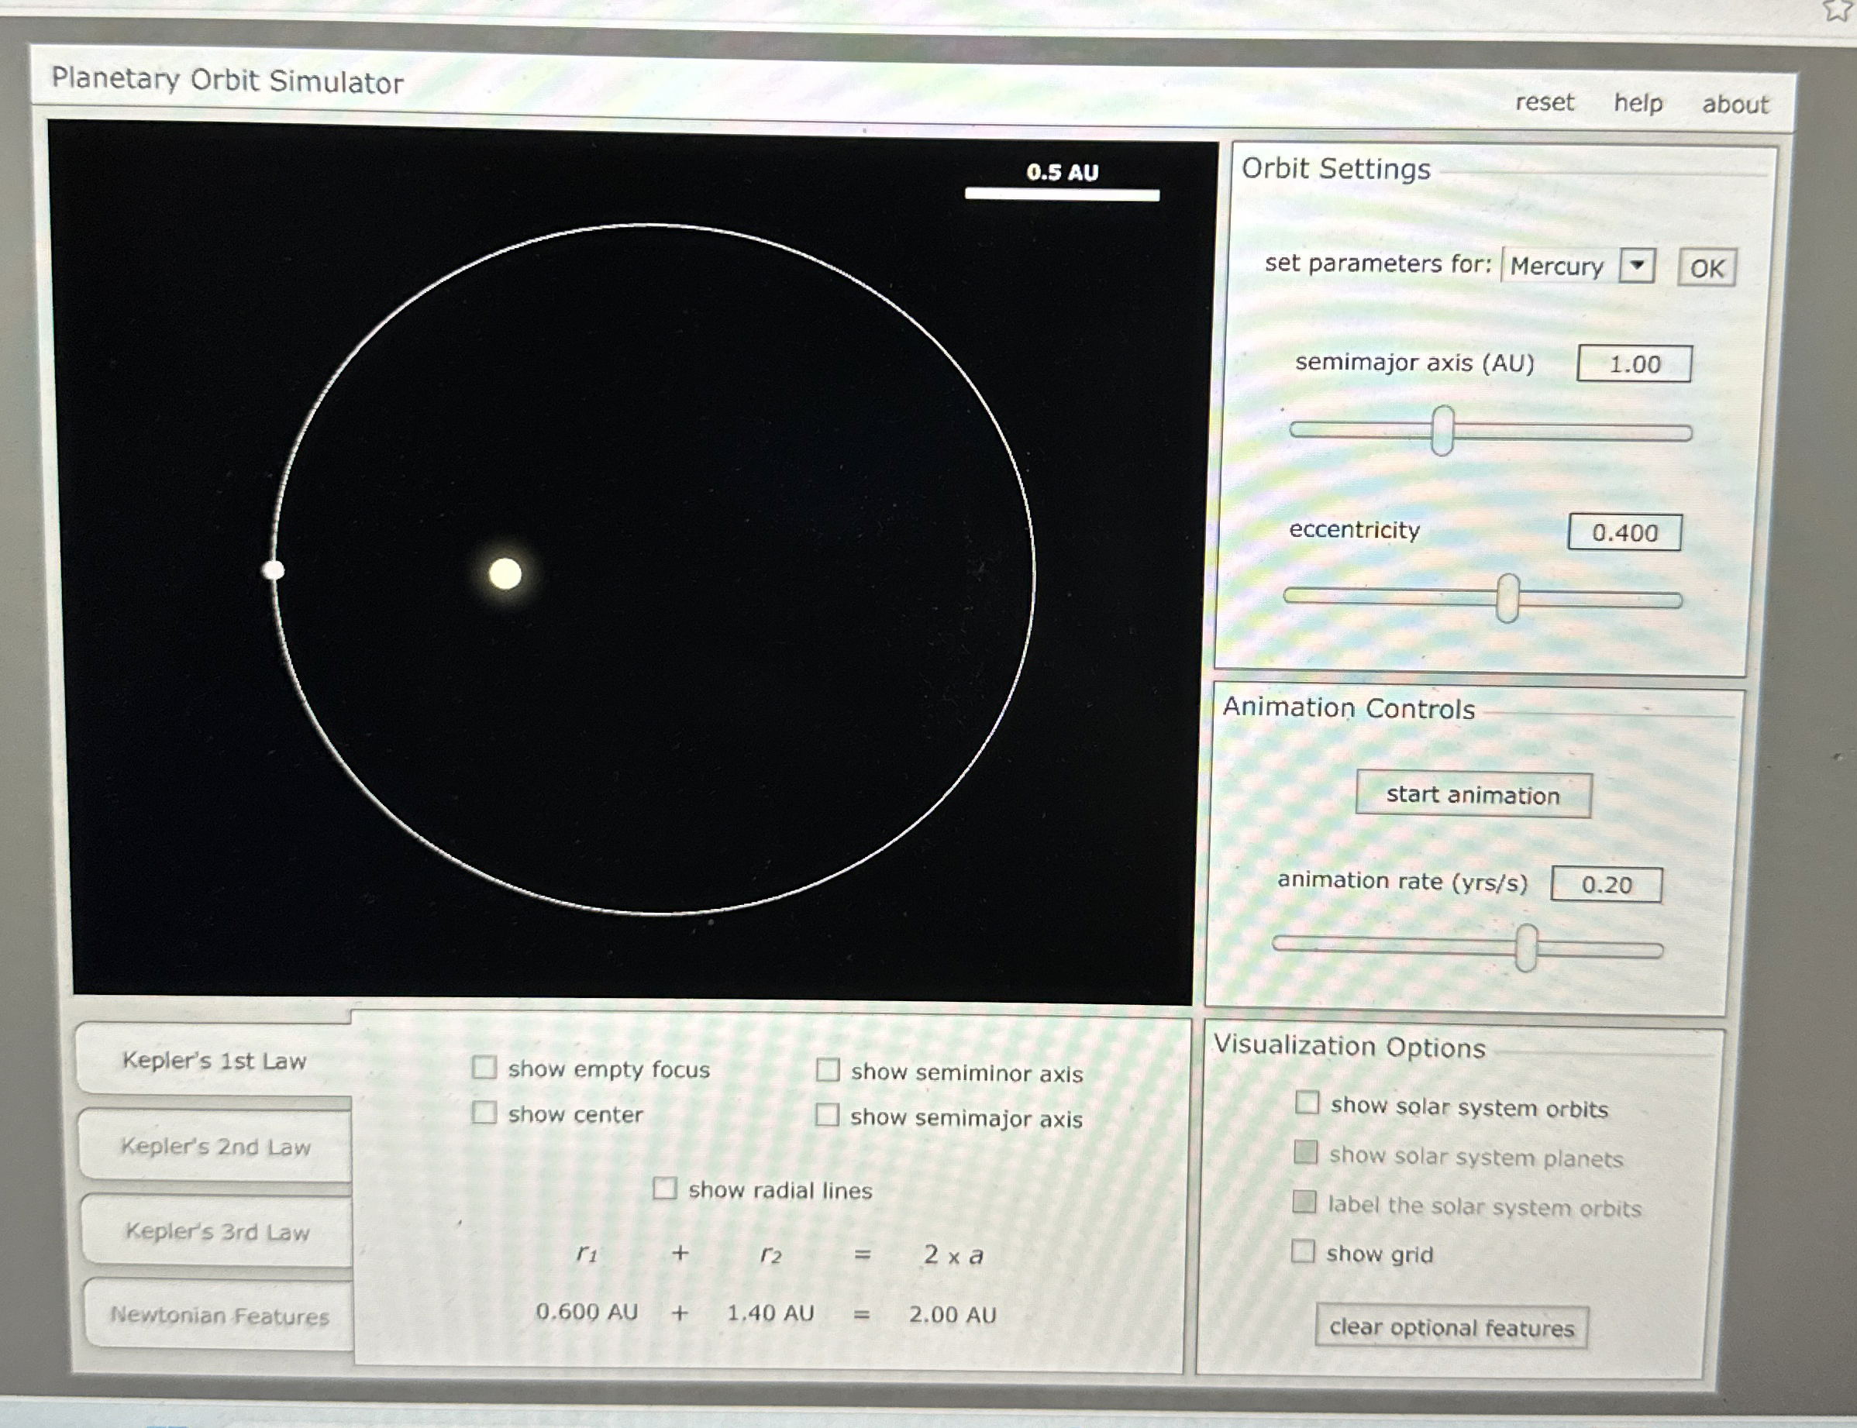
Task: Select the Newtonian Features tab
Action: [x=219, y=1316]
